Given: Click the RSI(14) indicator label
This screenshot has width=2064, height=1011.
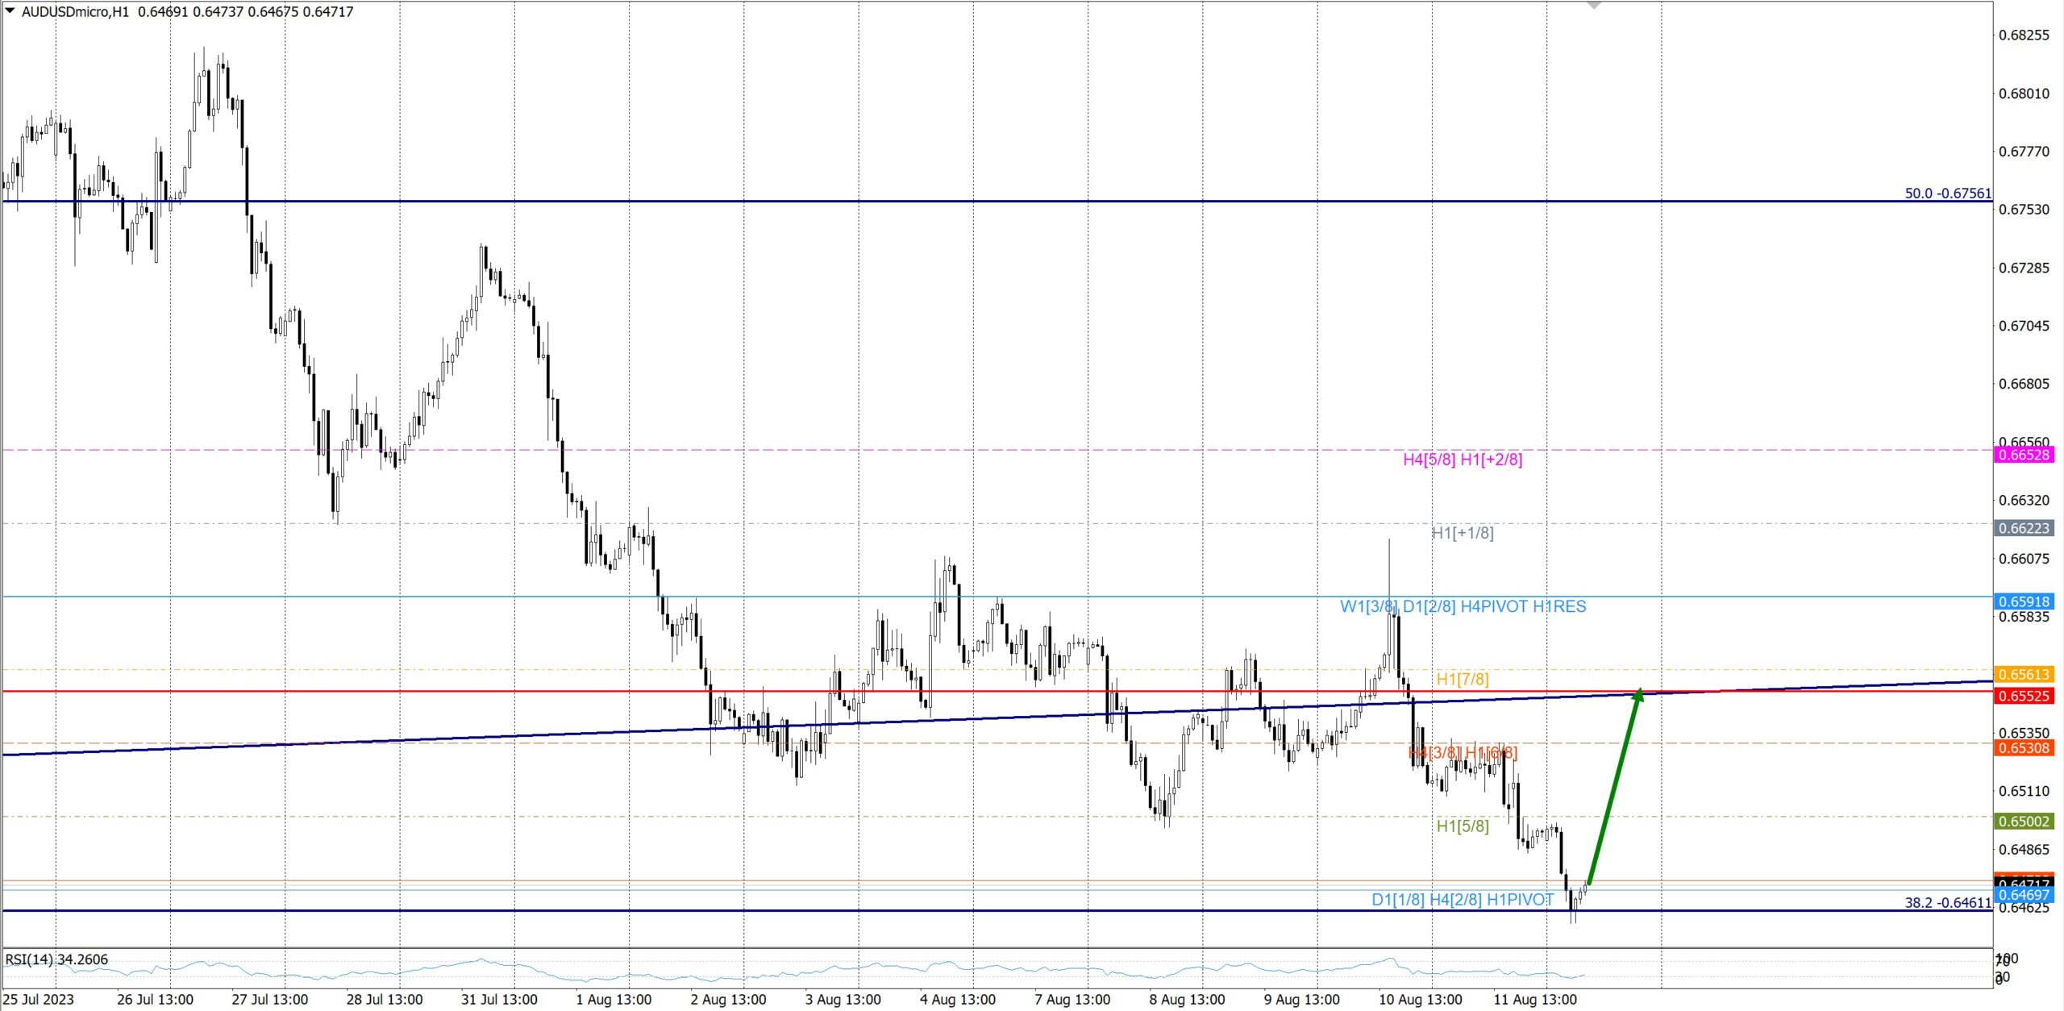Looking at the screenshot, I should click(x=56, y=959).
